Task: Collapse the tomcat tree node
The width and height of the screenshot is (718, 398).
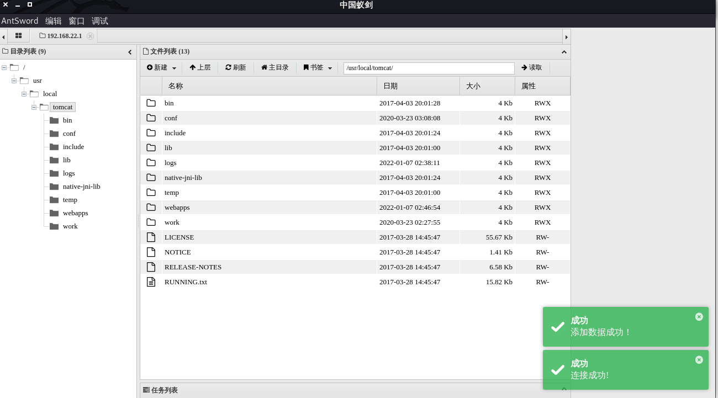Action: tap(34, 107)
